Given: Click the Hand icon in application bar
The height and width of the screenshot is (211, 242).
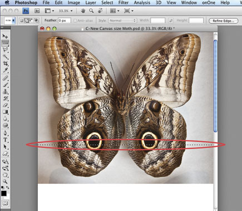Looking at the screenshot, I should tap(83, 11).
